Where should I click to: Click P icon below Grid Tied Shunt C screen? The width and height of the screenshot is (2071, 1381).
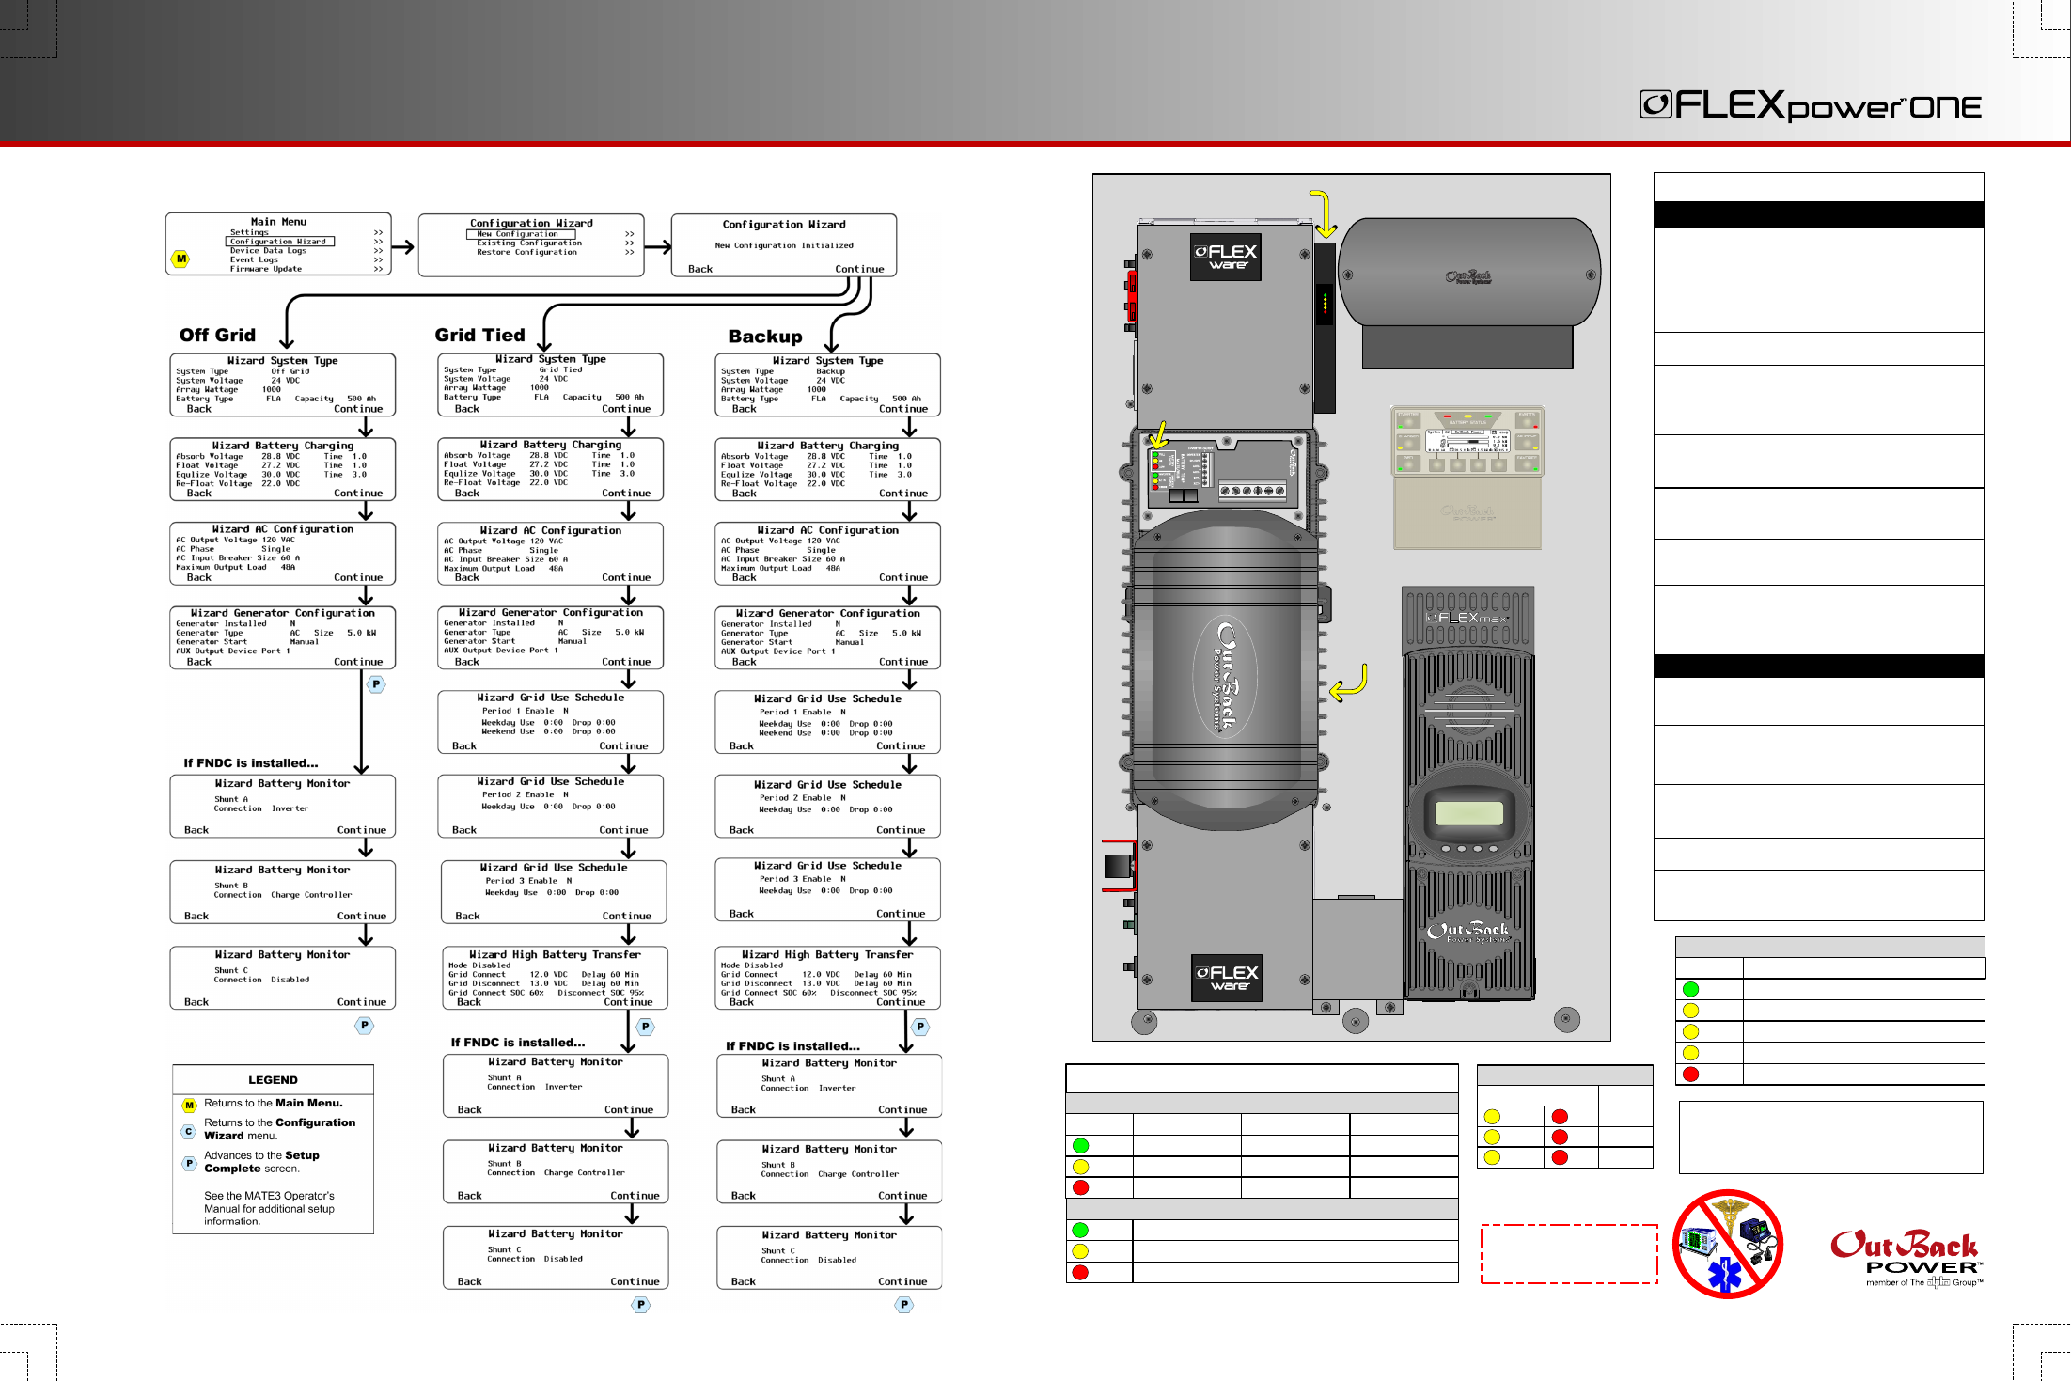coord(640,1304)
